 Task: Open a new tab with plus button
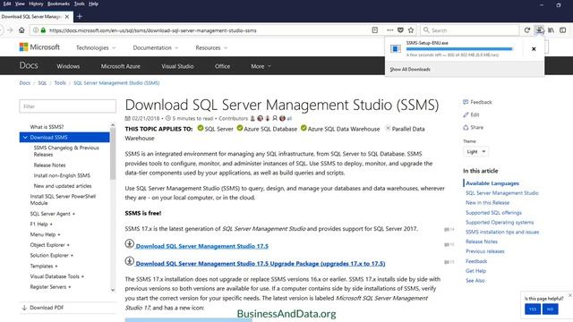80,16
